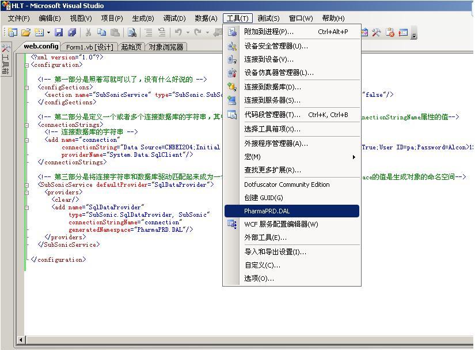Choose 自定义(C)... menu entry
475x350 pixels.
point(292,265)
